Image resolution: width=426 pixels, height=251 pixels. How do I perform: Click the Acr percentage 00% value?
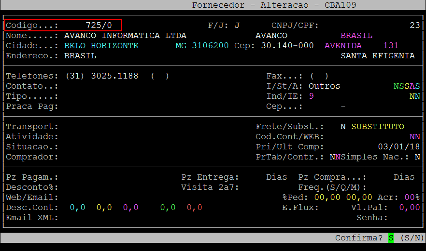pos(412,198)
